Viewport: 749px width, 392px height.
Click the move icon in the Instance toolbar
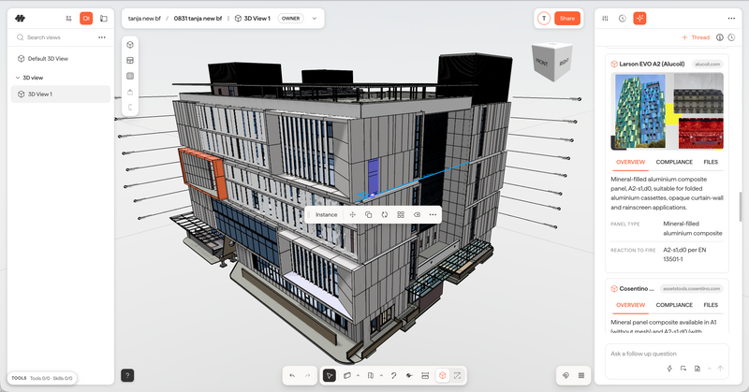(x=353, y=215)
